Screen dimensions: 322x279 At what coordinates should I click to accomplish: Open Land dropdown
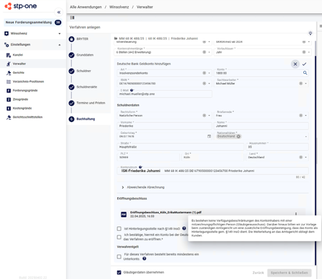click(x=306, y=157)
